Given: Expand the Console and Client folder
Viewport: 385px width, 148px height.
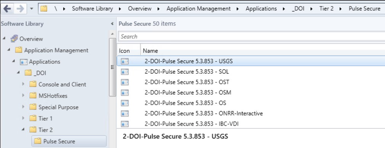Looking at the screenshot, I should point(23,84).
